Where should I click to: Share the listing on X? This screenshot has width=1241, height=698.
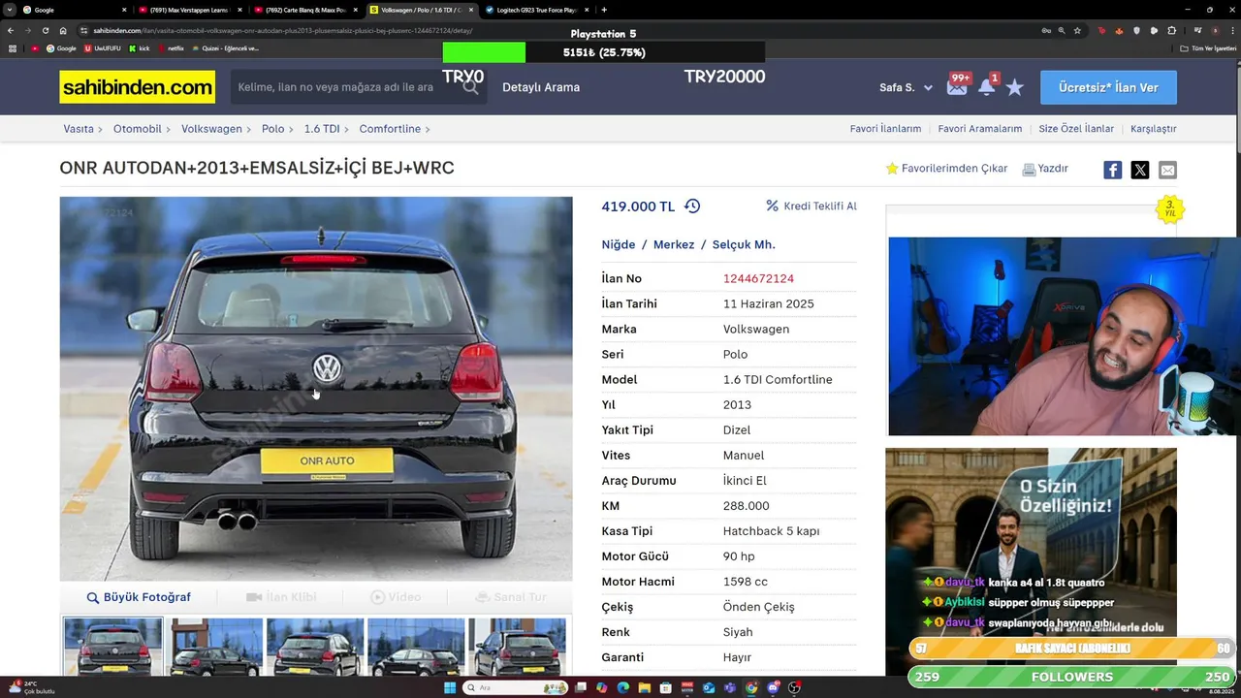1140,170
